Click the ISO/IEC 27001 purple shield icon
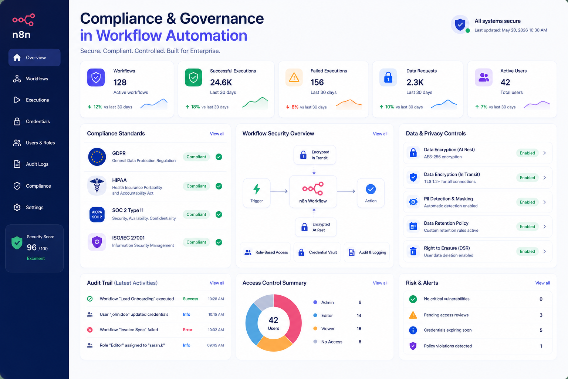Image resolution: width=568 pixels, height=379 pixels. (97, 242)
